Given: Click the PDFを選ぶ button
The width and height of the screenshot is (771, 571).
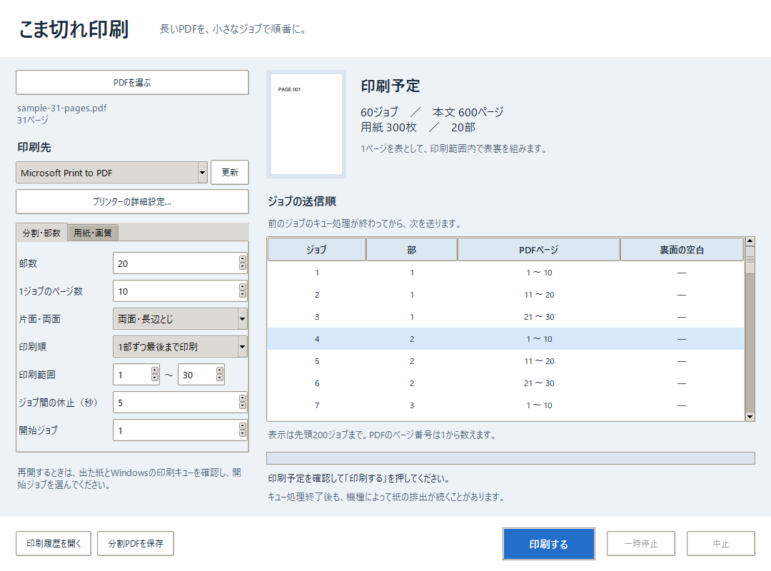Looking at the screenshot, I should [x=132, y=83].
